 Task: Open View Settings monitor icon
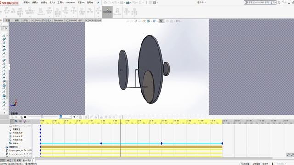point(178,21)
